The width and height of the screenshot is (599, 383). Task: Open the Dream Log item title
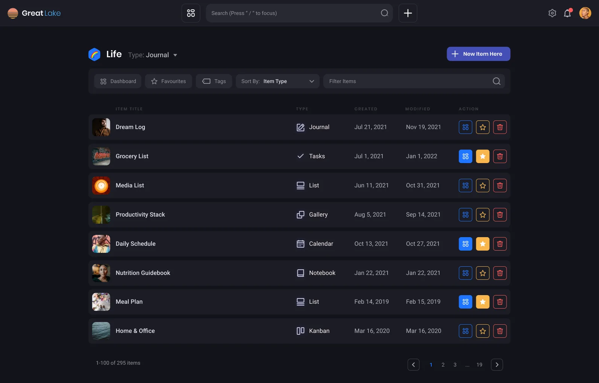(130, 127)
